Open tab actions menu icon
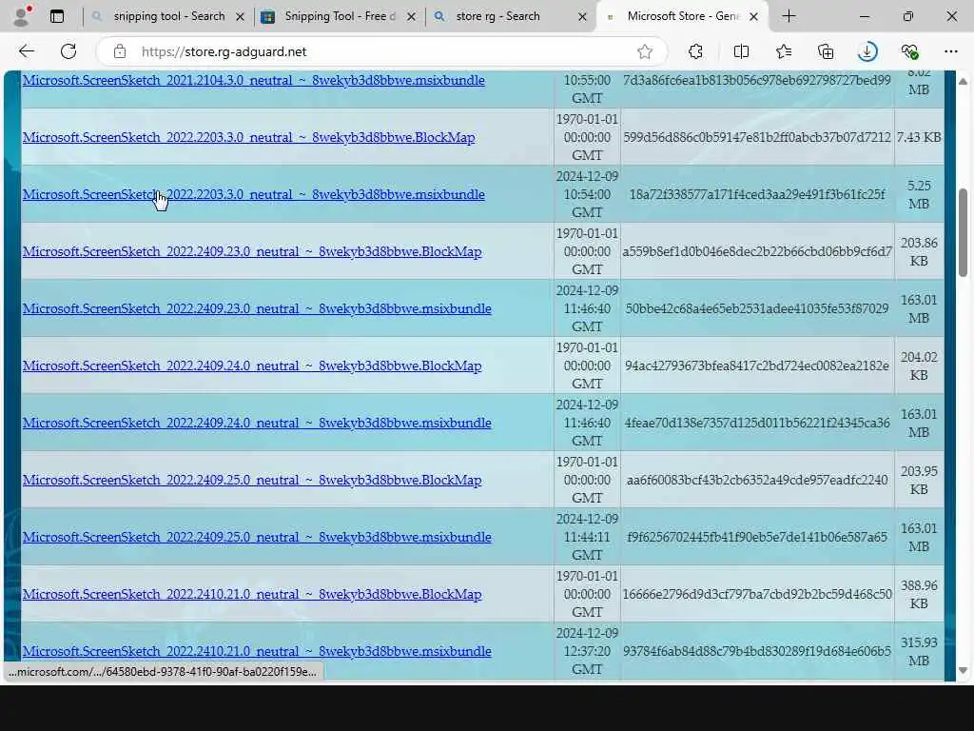Screen dimensions: 974x731 (x=56, y=16)
